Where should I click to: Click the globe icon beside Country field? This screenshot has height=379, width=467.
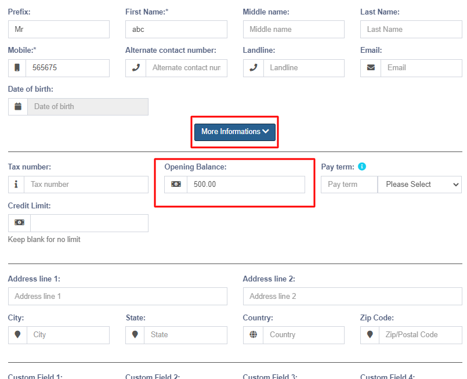(x=253, y=335)
